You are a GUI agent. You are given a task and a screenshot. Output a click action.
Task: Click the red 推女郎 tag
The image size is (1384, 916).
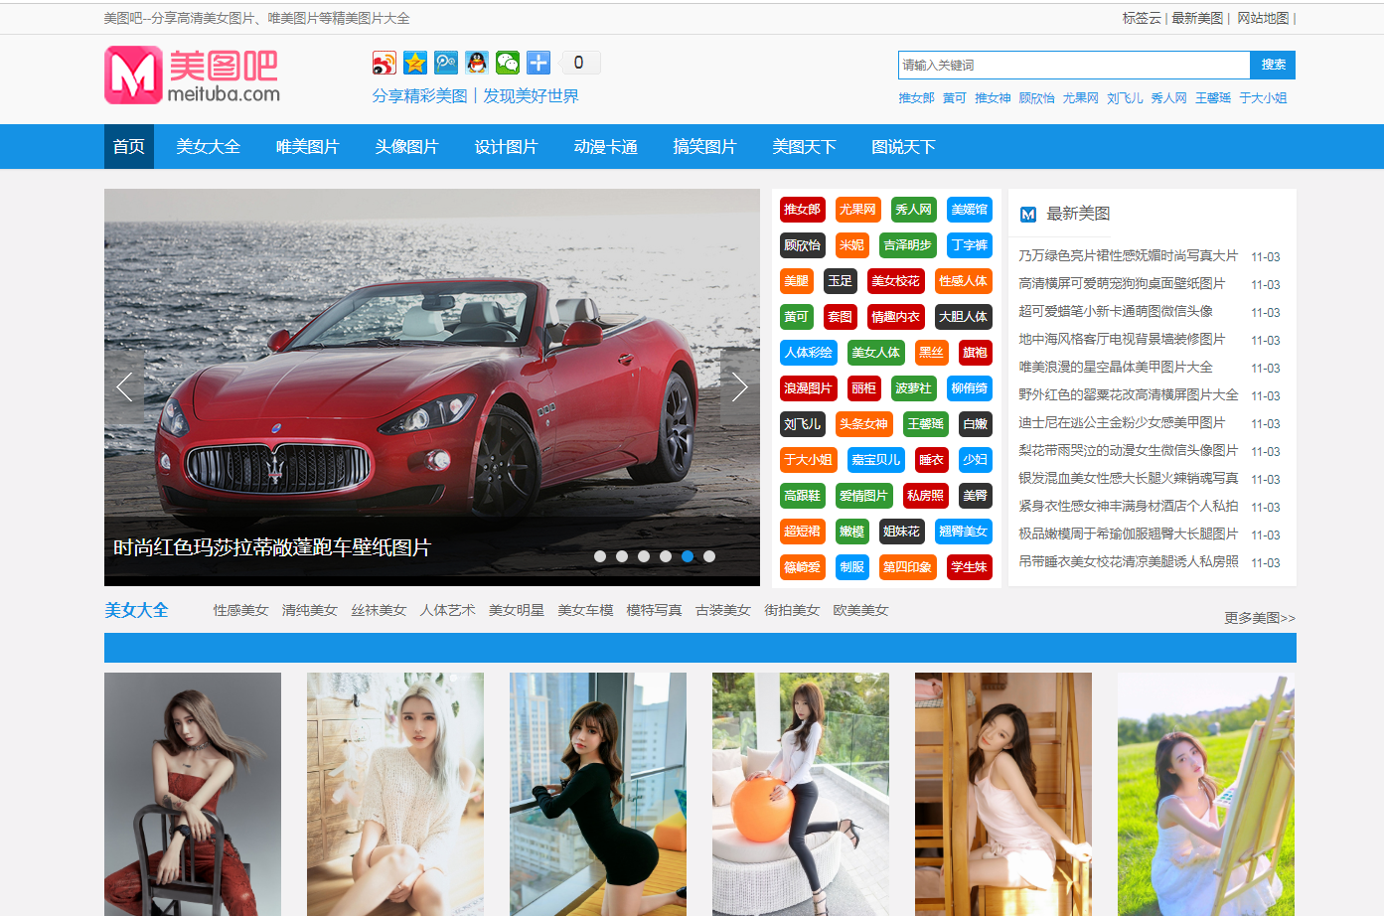pyautogui.click(x=802, y=210)
